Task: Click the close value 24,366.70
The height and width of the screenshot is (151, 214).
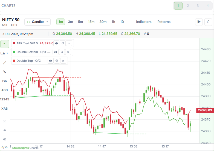Action: tap(132, 34)
